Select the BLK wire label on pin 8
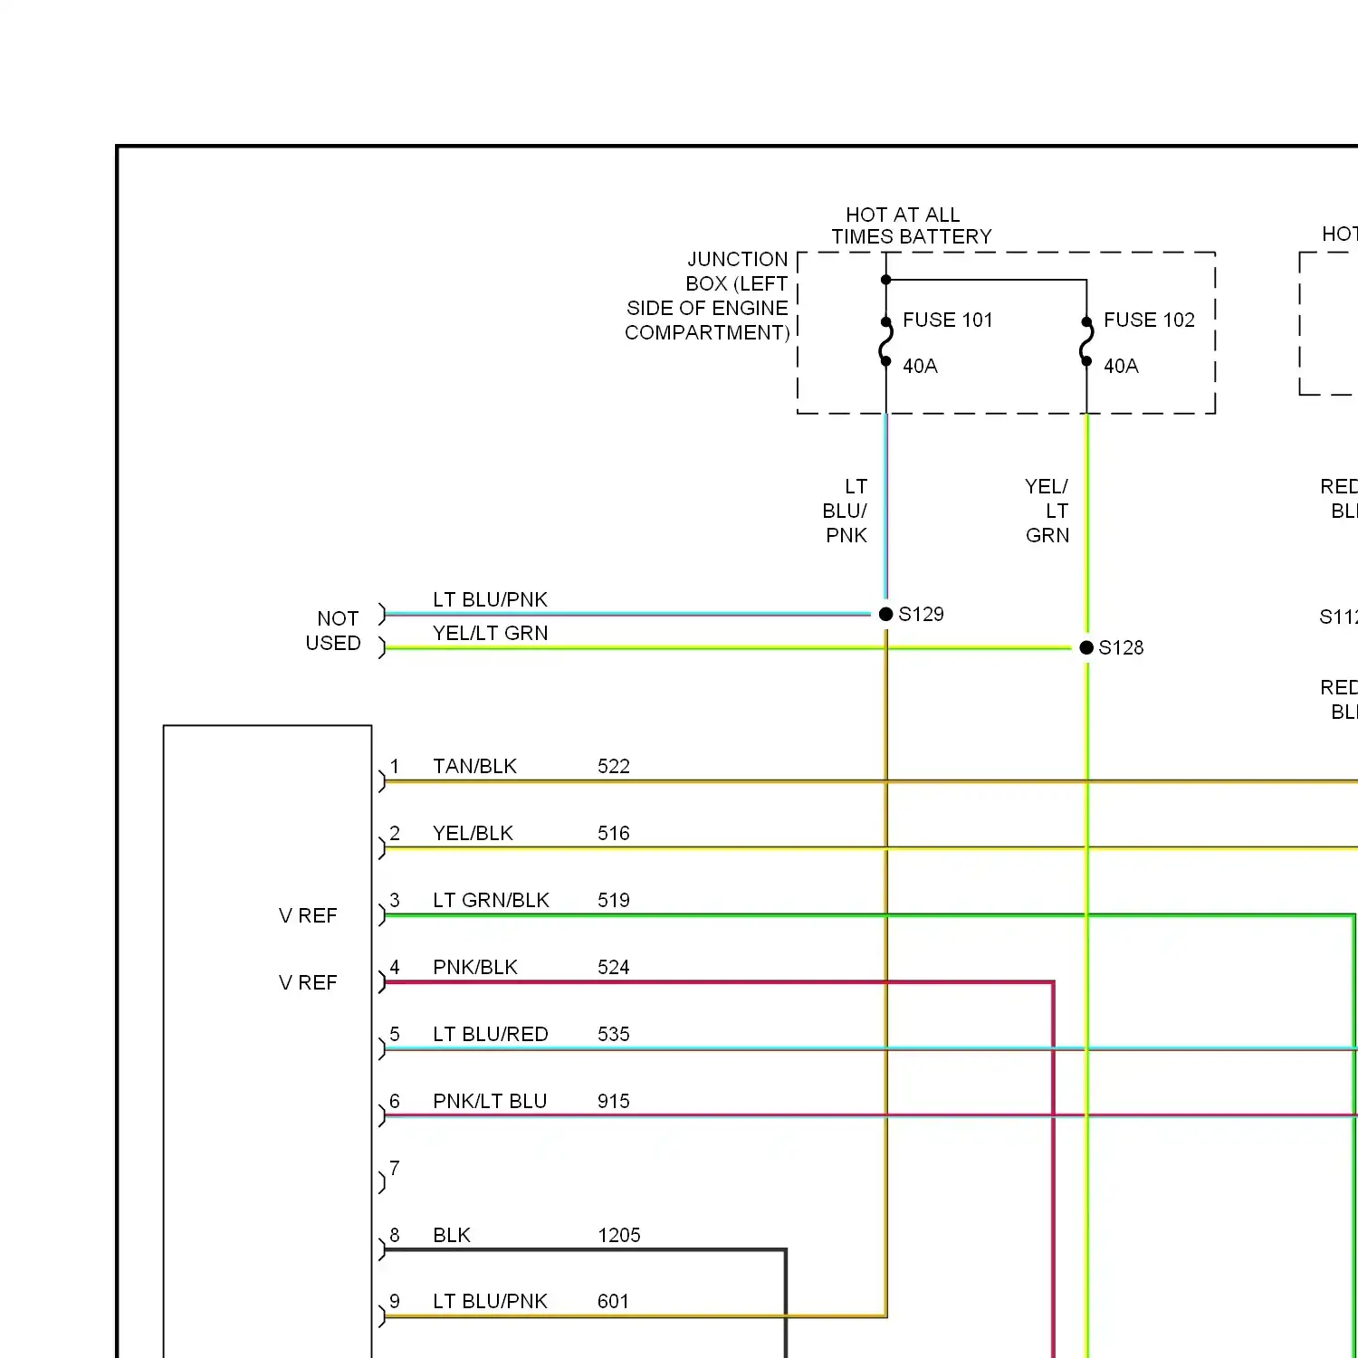 [452, 1236]
